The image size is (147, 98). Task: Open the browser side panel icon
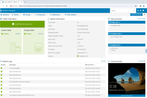(x=140, y=6)
